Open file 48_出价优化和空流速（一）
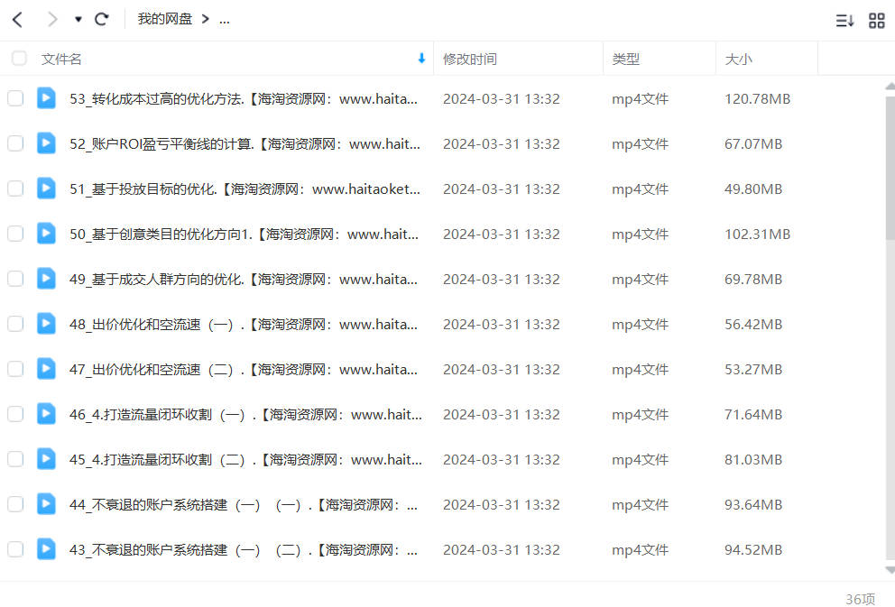895x607 pixels. point(244,324)
